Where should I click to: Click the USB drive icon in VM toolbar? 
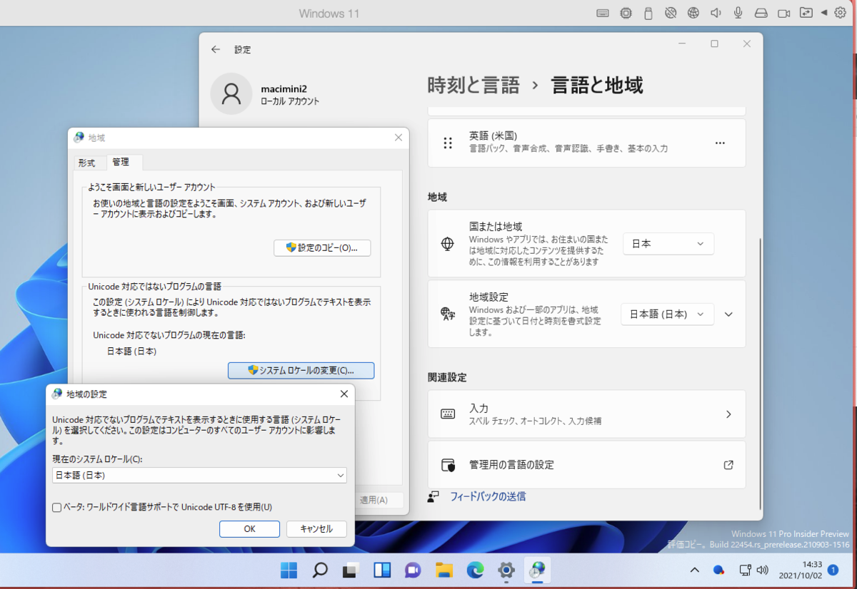click(x=648, y=13)
